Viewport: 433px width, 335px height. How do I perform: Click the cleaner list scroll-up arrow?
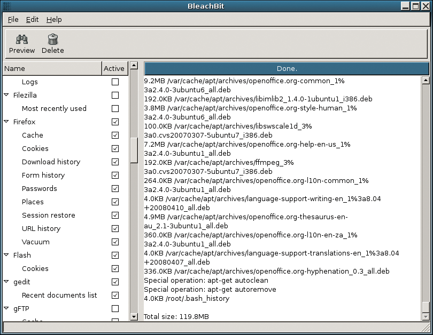pos(134,66)
